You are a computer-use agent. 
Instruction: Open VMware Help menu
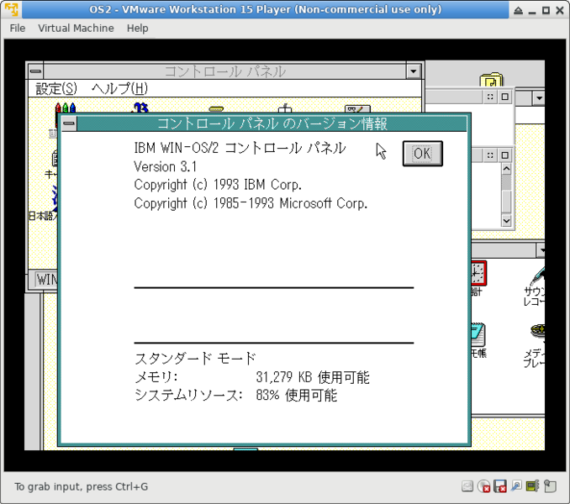click(137, 28)
